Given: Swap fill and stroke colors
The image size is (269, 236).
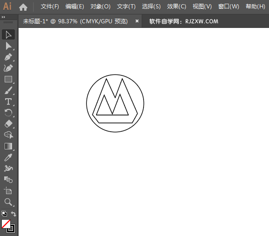Looking at the screenshot, I should click(13, 214).
